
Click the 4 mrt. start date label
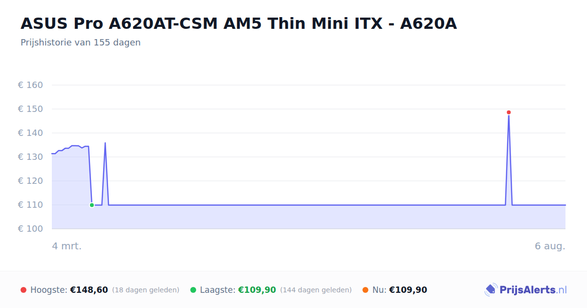click(x=67, y=246)
